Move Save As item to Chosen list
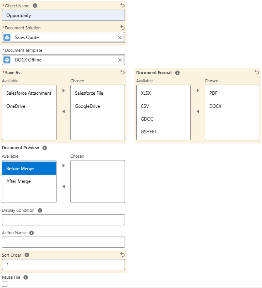Screen dimensions: 262x288 pyautogui.click(x=63, y=90)
